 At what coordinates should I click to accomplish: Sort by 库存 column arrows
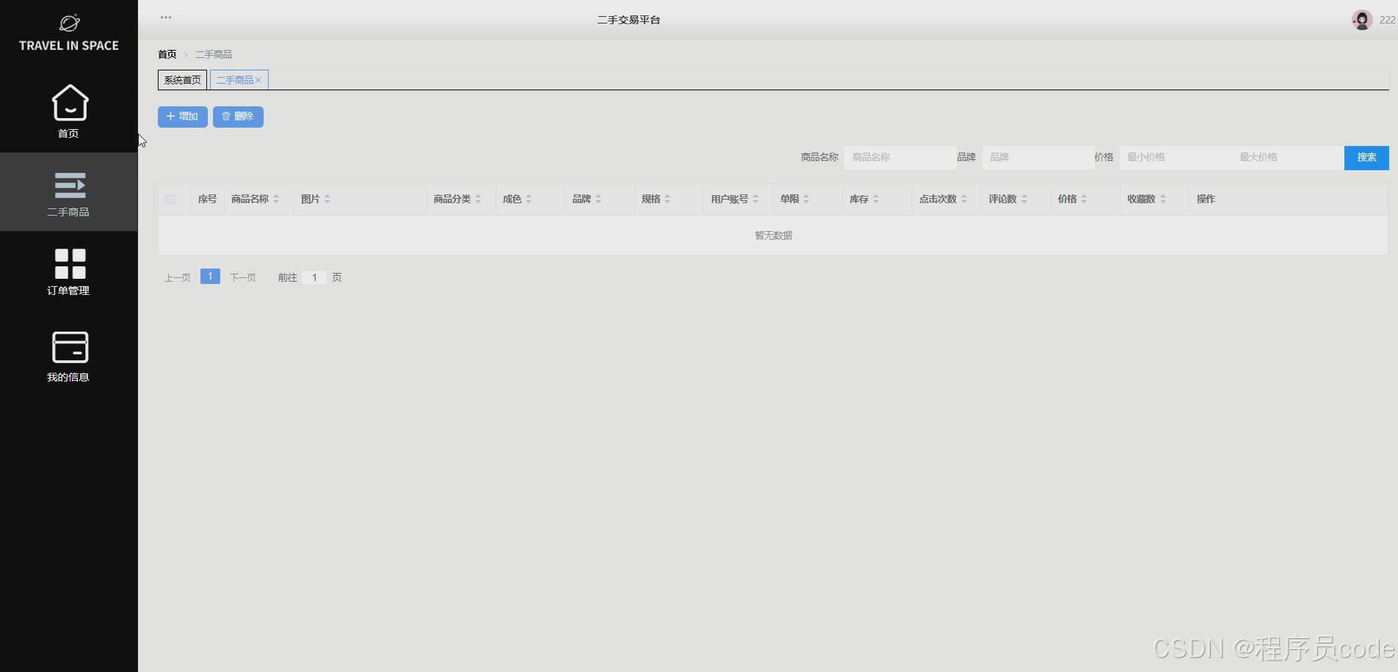(876, 199)
